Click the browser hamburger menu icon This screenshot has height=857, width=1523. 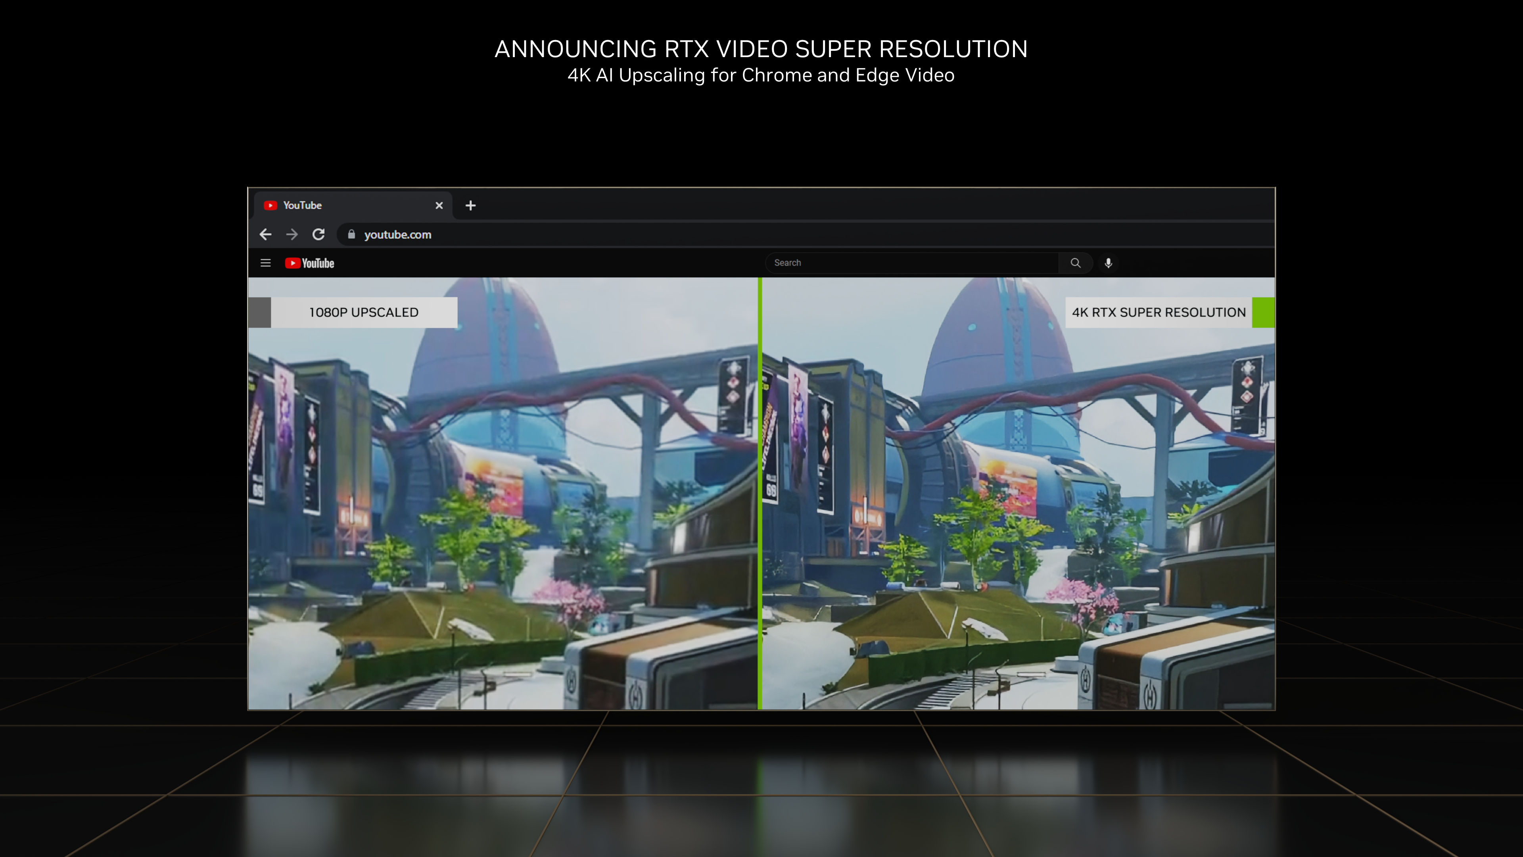pyautogui.click(x=266, y=263)
